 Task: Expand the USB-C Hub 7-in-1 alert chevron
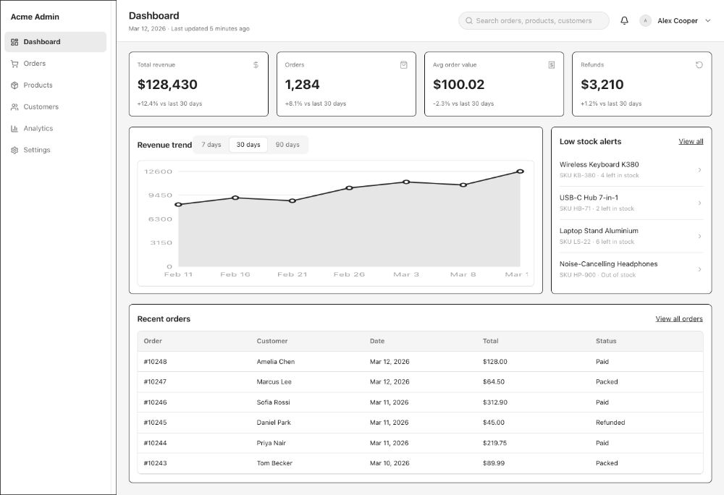point(699,203)
